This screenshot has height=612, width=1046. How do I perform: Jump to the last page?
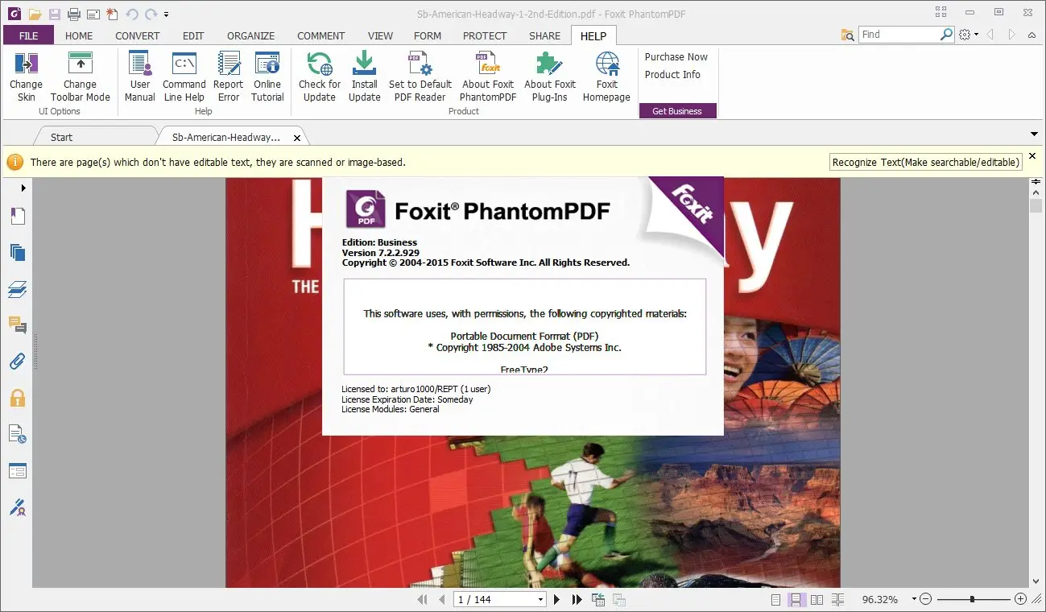point(577,600)
